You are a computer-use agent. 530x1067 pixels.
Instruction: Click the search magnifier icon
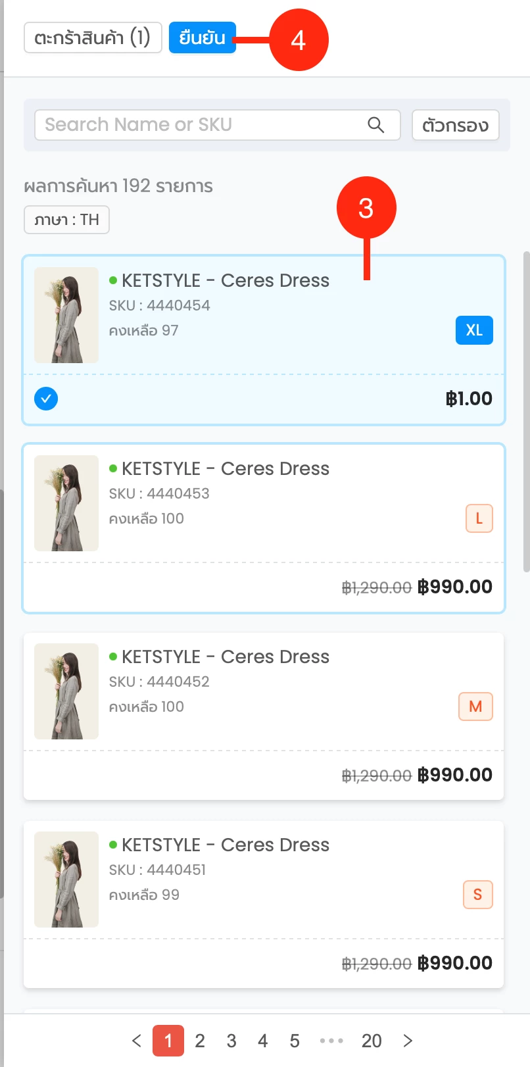click(375, 124)
